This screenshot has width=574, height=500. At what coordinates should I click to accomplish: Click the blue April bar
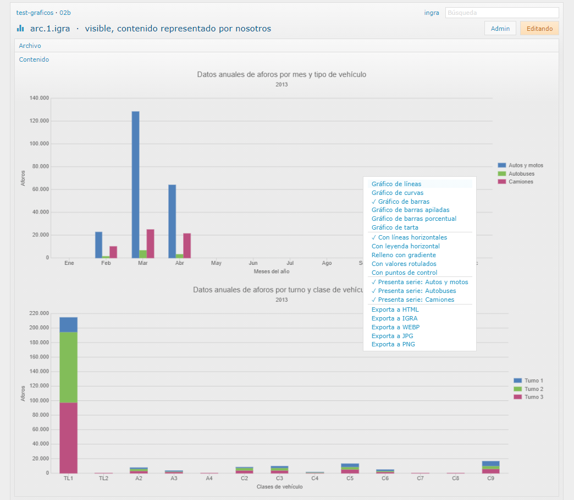tap(172, 221)
